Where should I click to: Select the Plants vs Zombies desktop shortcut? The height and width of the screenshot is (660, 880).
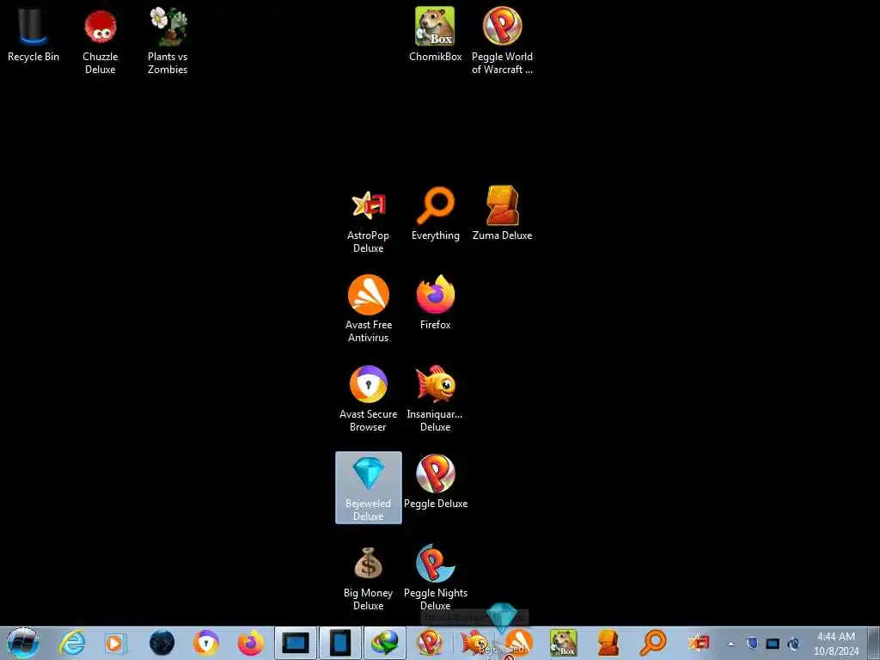168,42
